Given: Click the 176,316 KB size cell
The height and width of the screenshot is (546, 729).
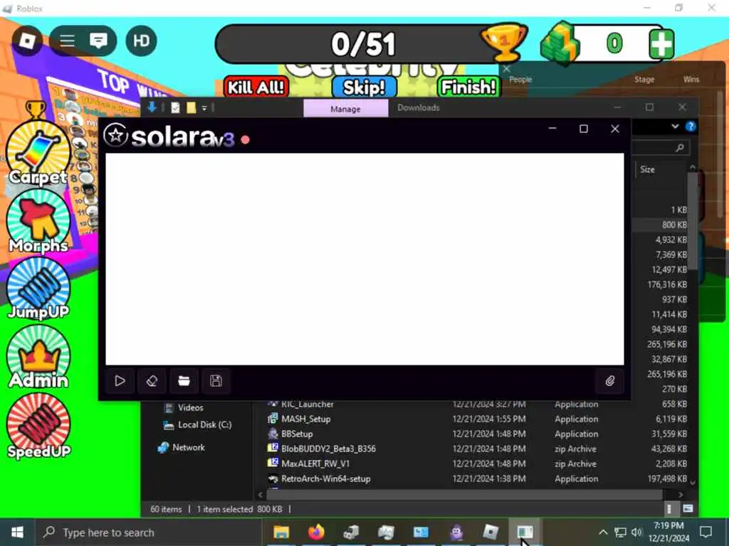Looking at the screenshot, I should [x=667, y=284].
